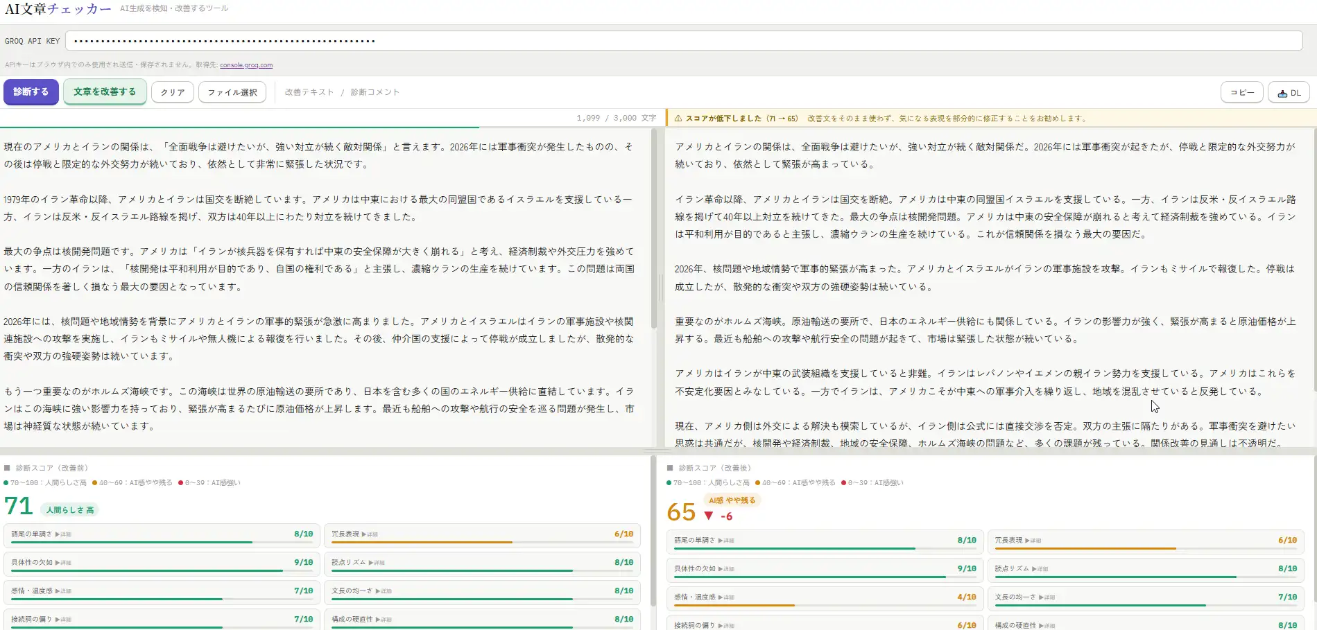
Task: Expand 感情・温度感 詳細 in the 改善前 panel
Action: tap(63, 591)
